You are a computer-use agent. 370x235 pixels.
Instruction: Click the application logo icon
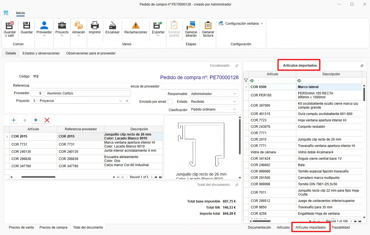(6, 13)
